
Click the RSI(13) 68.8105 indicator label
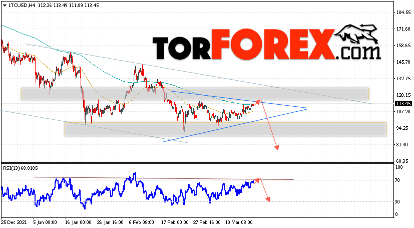click(x=21, y=168)
